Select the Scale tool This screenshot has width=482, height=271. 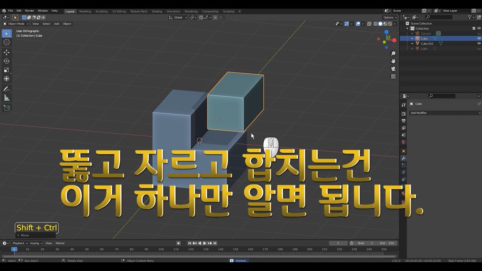pyautogui.click(x=6, y=70)
